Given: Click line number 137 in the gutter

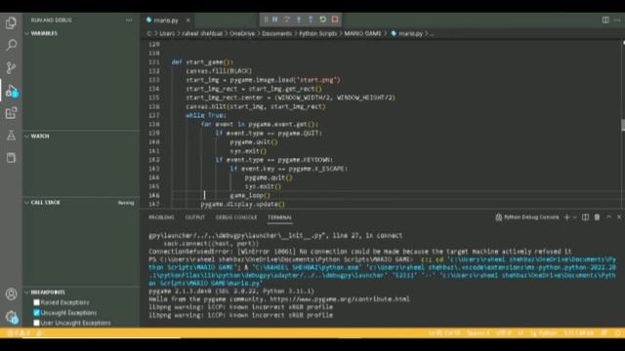Looking at the screenshot, I should click(x=154, y=115).
